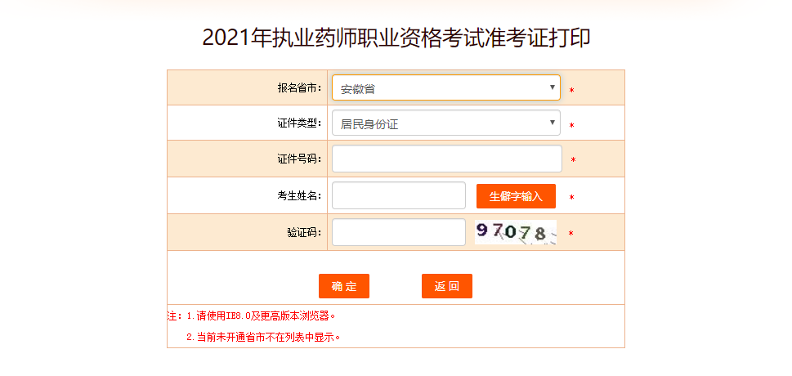Image resolution: width=792 pixels, height=376 pixels.
Task: Open the 生僻字输入 helper
Action: [x=516, y=196]
